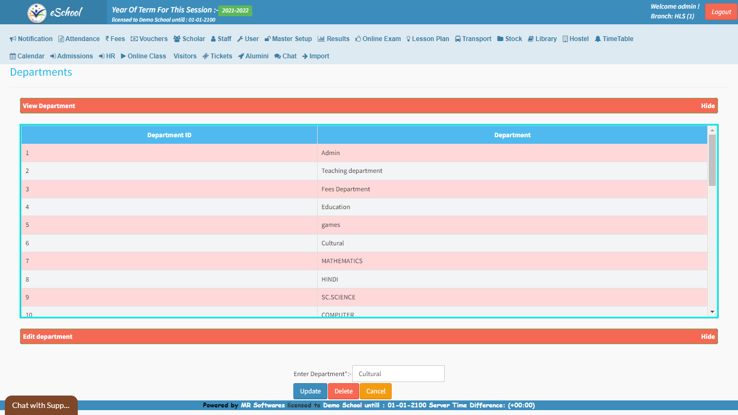Click the TimeTable bell icon
738x415 pixels.
tap(598, 39)
